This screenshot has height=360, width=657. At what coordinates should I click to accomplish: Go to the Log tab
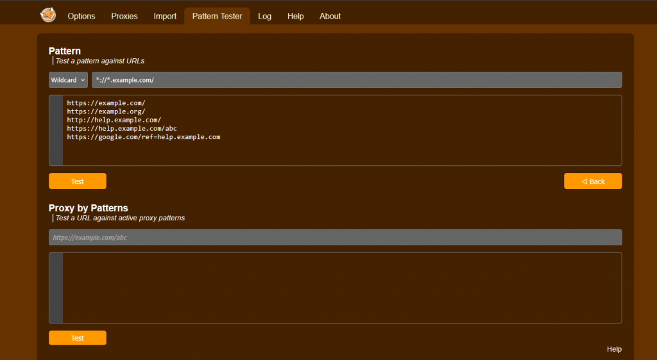(x=265, y=16)
